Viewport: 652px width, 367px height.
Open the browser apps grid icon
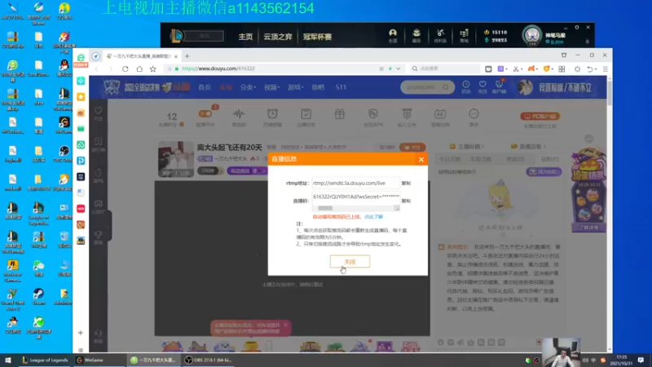[x=562, y=69]
